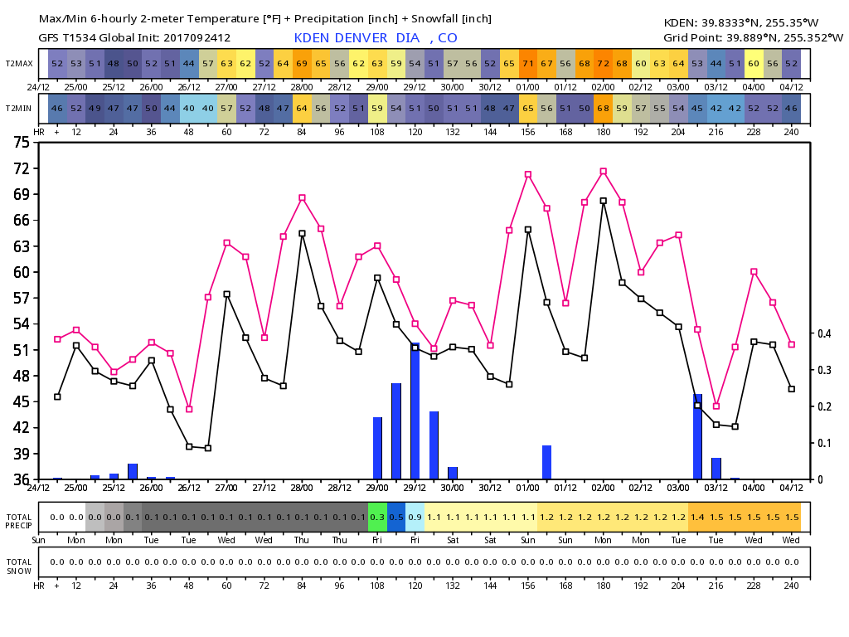Image resolution: width=849 pixels, height=637 pixels.
Task: Click the '240' label on the HR axis under T2MIN
Action: [x=792, y=132]
